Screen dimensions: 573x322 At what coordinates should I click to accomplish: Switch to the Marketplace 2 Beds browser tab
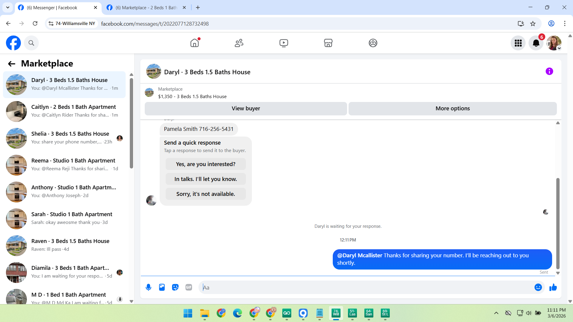(x=146, y=7)
